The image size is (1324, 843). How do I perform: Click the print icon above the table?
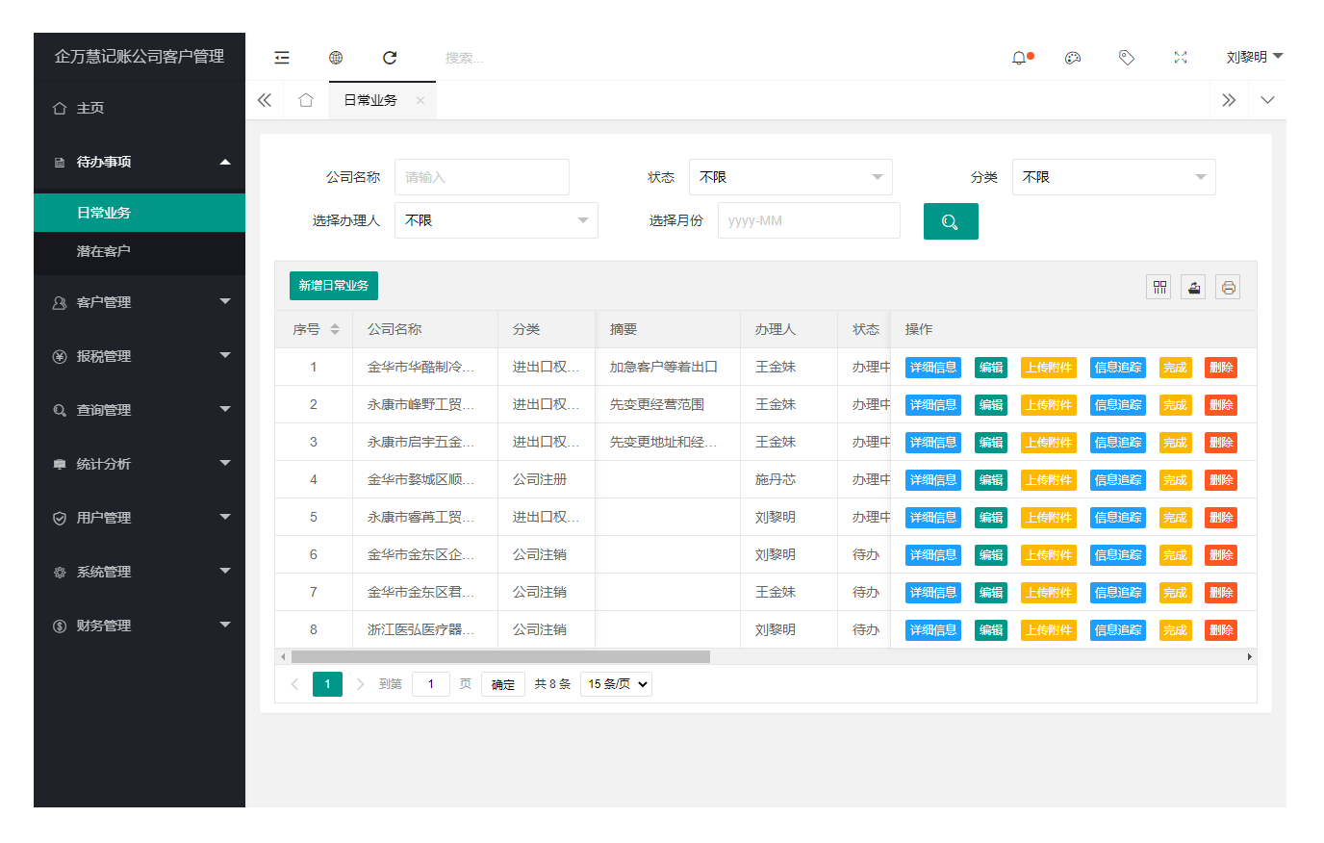[1228, 287]
